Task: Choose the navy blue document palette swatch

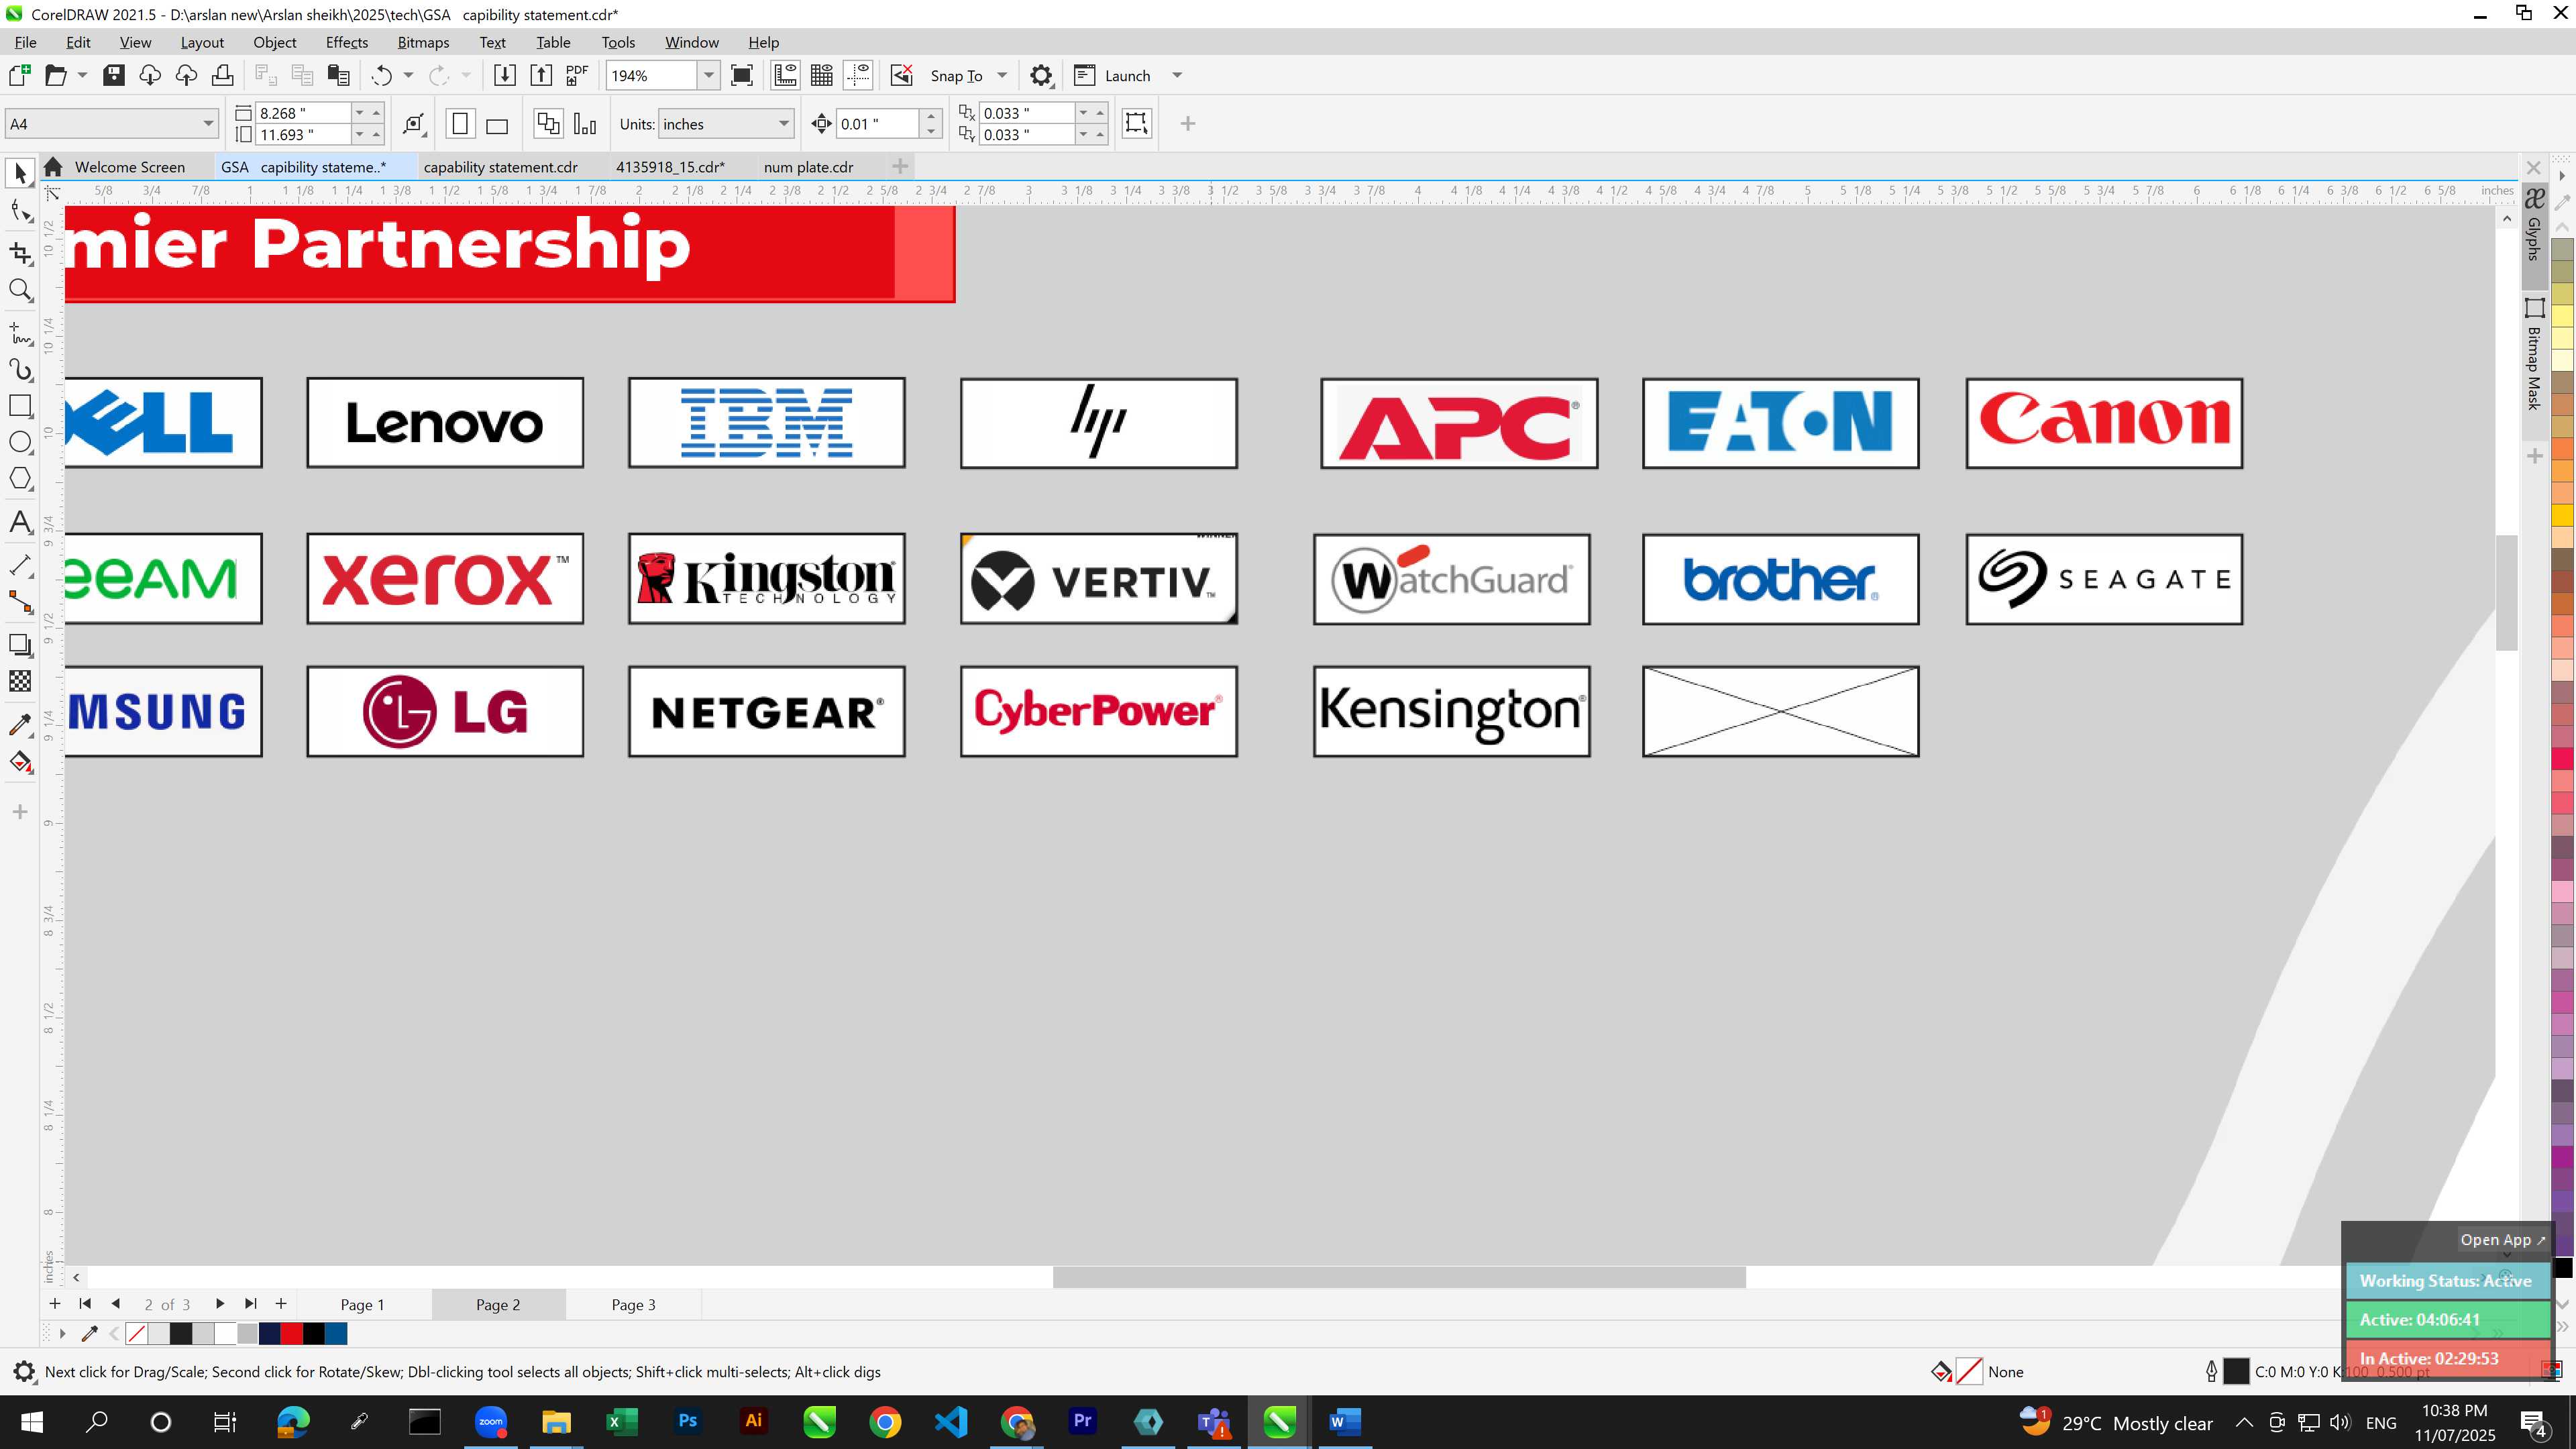Action: 269,1333
